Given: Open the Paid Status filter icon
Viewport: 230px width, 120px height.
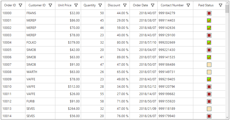Looking at the screenshot, I should coord(221,5).
